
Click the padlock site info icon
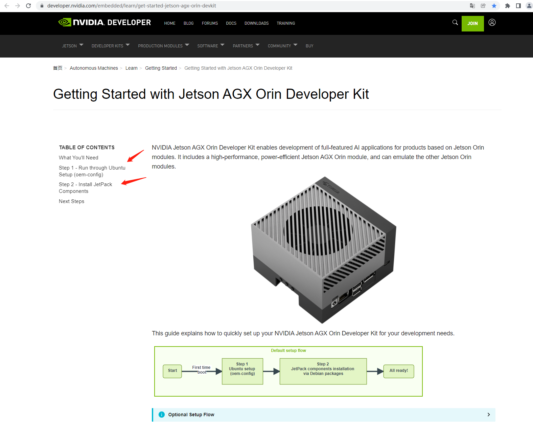(42, 6)
